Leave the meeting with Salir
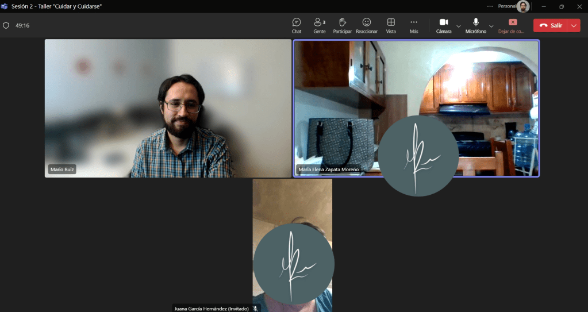 coord(550,26)
